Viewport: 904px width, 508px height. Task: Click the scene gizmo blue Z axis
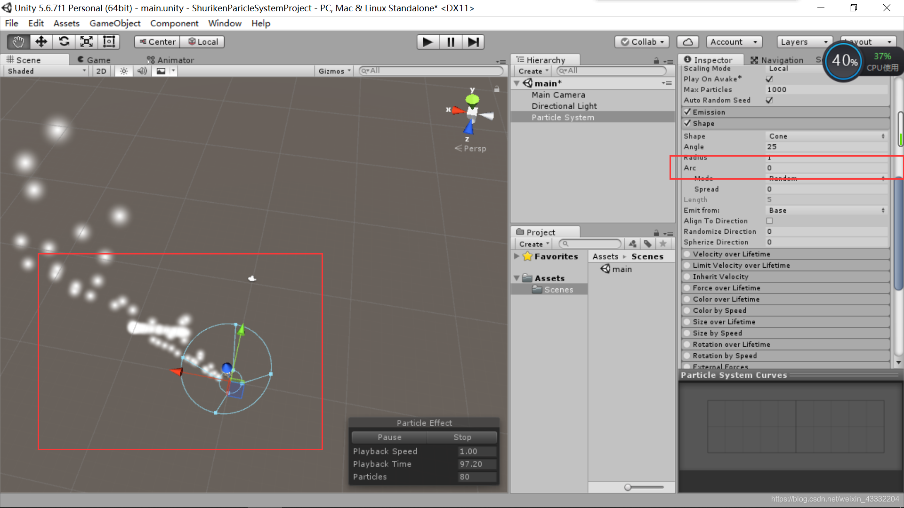(468, 127)
